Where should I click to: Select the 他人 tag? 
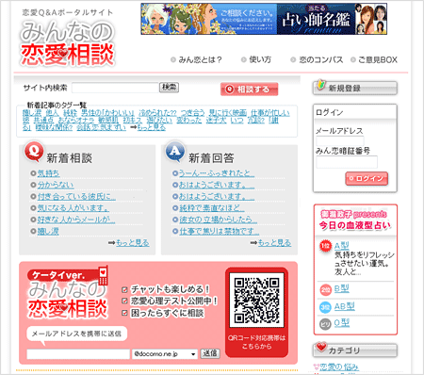coord(52,113)
